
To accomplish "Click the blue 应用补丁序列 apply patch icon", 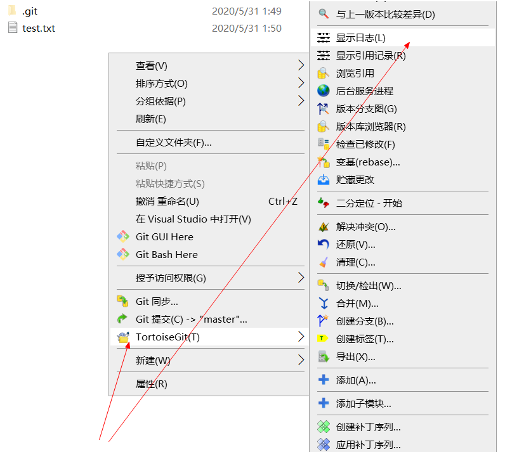I will pyautogui.click(x=324, y=444).
